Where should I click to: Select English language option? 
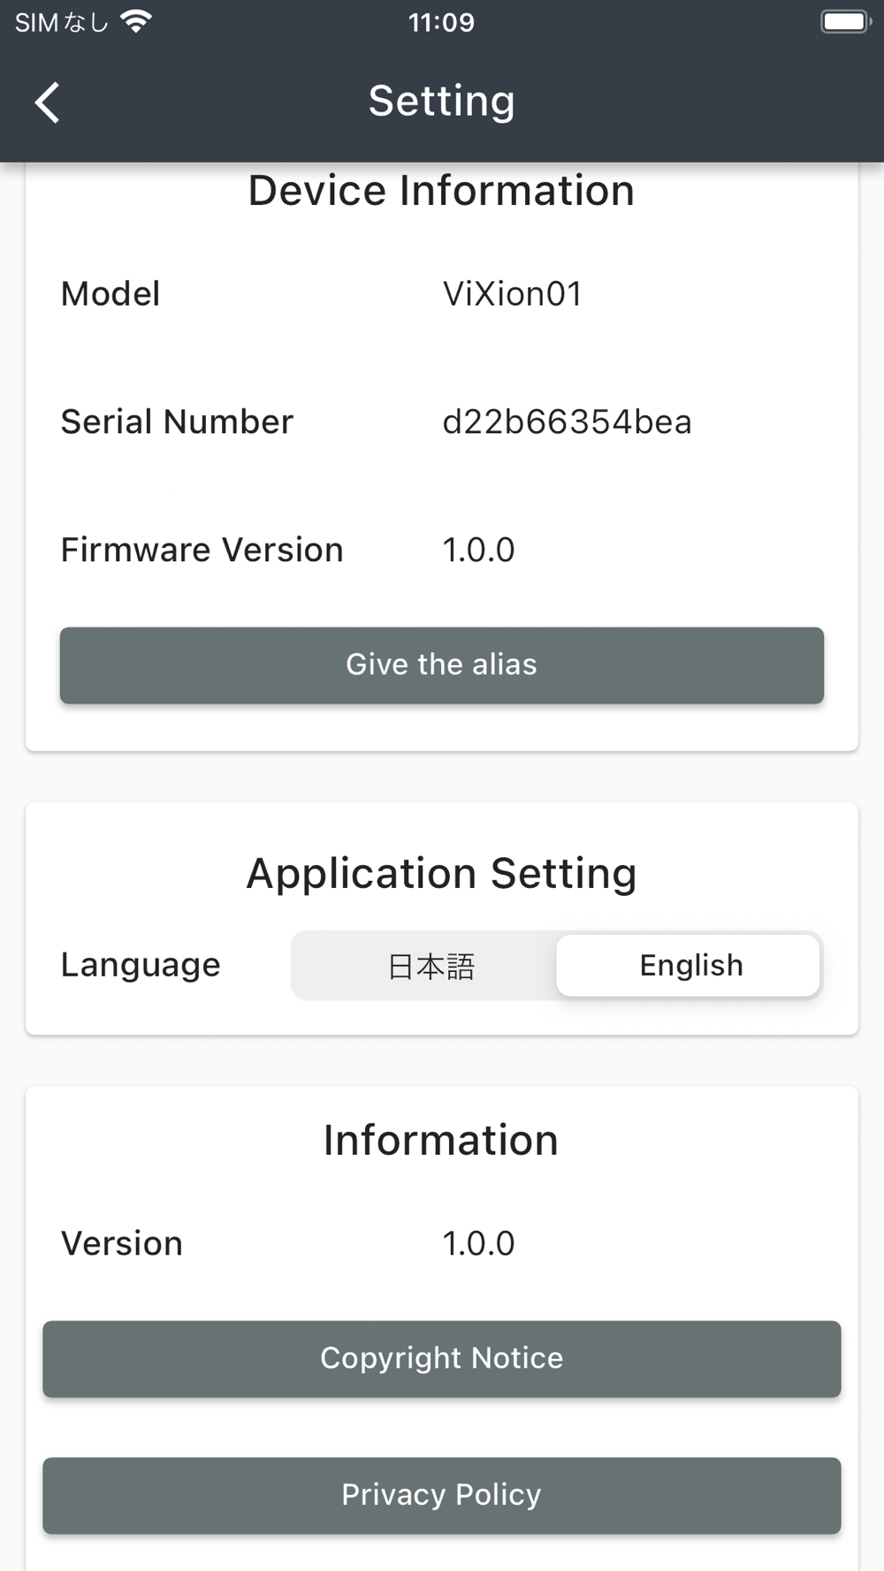[x=688, y=966]
